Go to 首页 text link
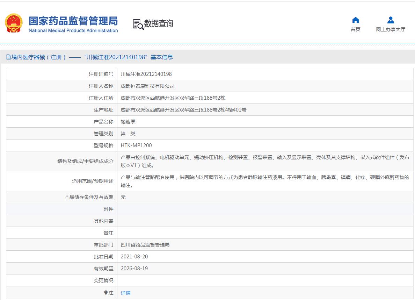Image resolution: width=415 pixels, height=300 pixels. point(356,29)
